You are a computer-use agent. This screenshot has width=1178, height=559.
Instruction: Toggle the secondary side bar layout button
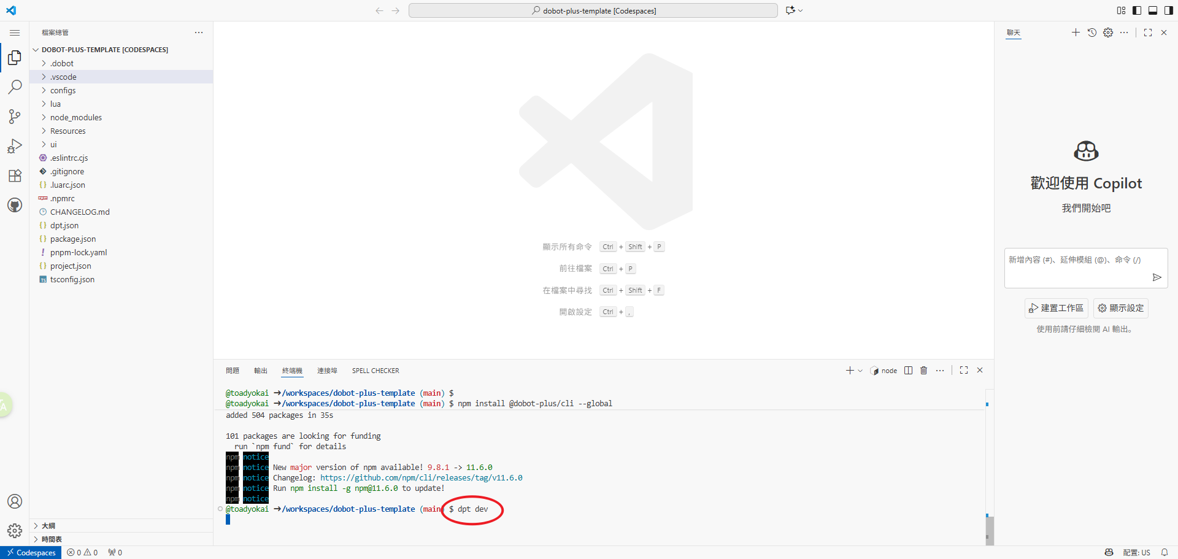pyautogui.click(x=1169, y=10)
